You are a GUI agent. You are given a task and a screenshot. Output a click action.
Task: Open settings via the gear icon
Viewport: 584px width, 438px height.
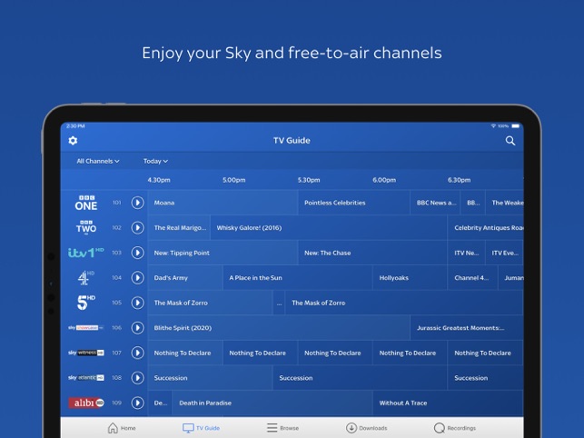pos(73,141)
